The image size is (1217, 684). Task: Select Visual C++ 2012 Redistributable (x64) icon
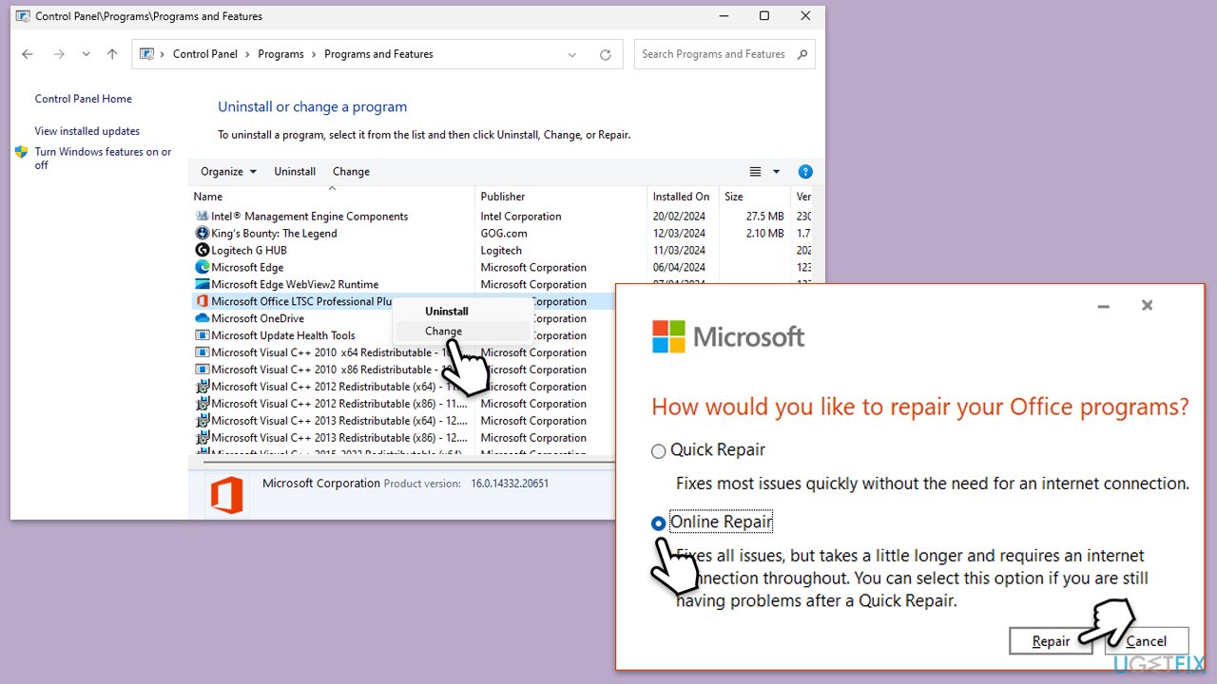click(x=202, y=388)
